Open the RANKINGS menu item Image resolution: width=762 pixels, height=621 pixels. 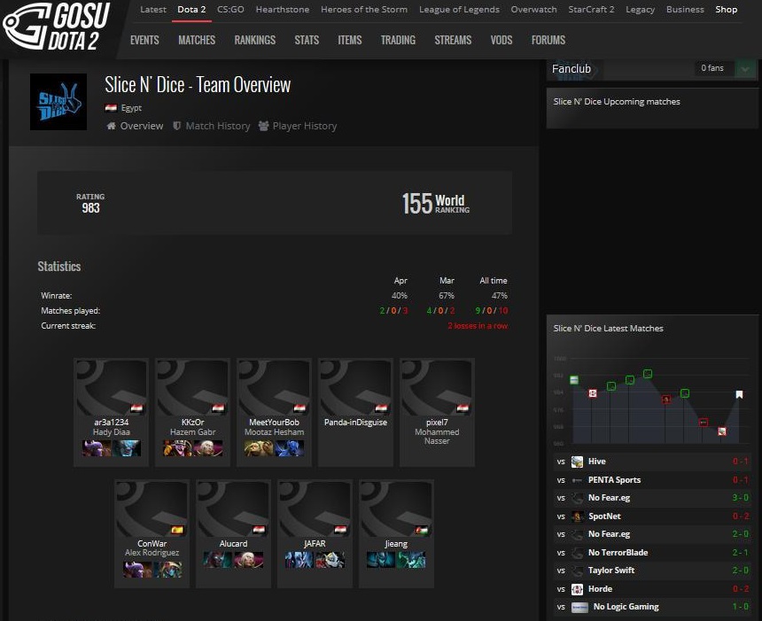(x=254, y=40)
